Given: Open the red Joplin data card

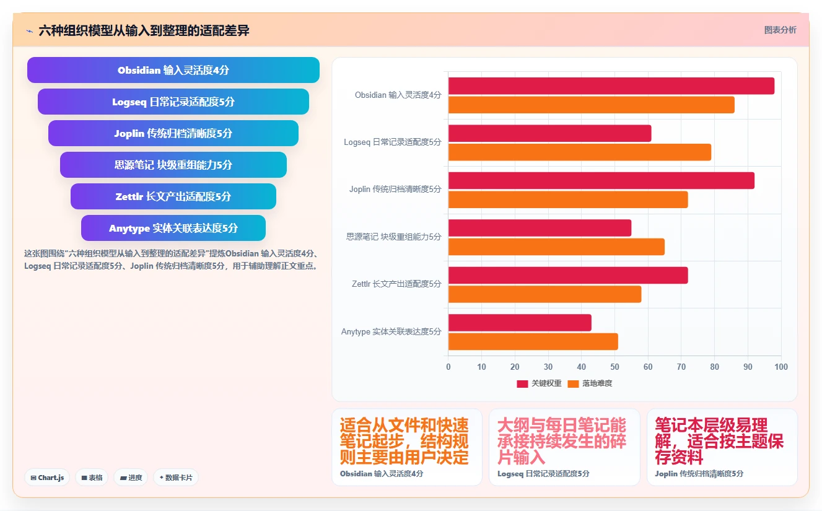Looking at the screenshot, I should tap(722, 447).
